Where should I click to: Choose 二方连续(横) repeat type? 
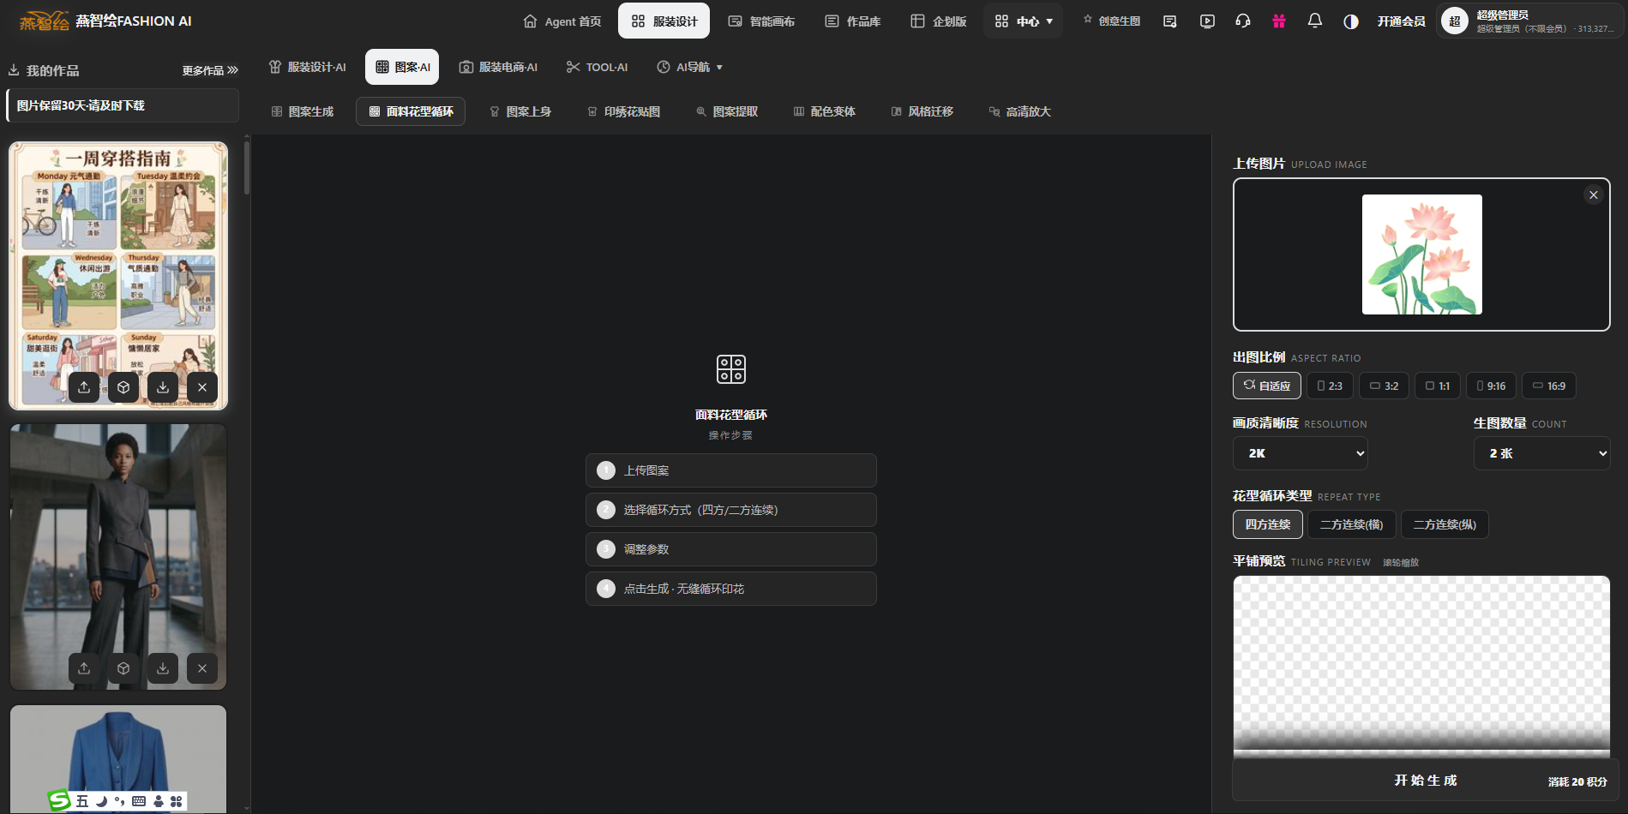coord(1352,524)
